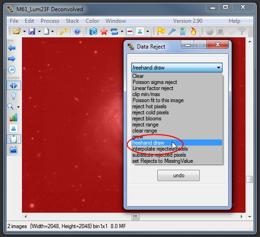
Task: Click the flame icon in toolbar
Action: [193, 31]
